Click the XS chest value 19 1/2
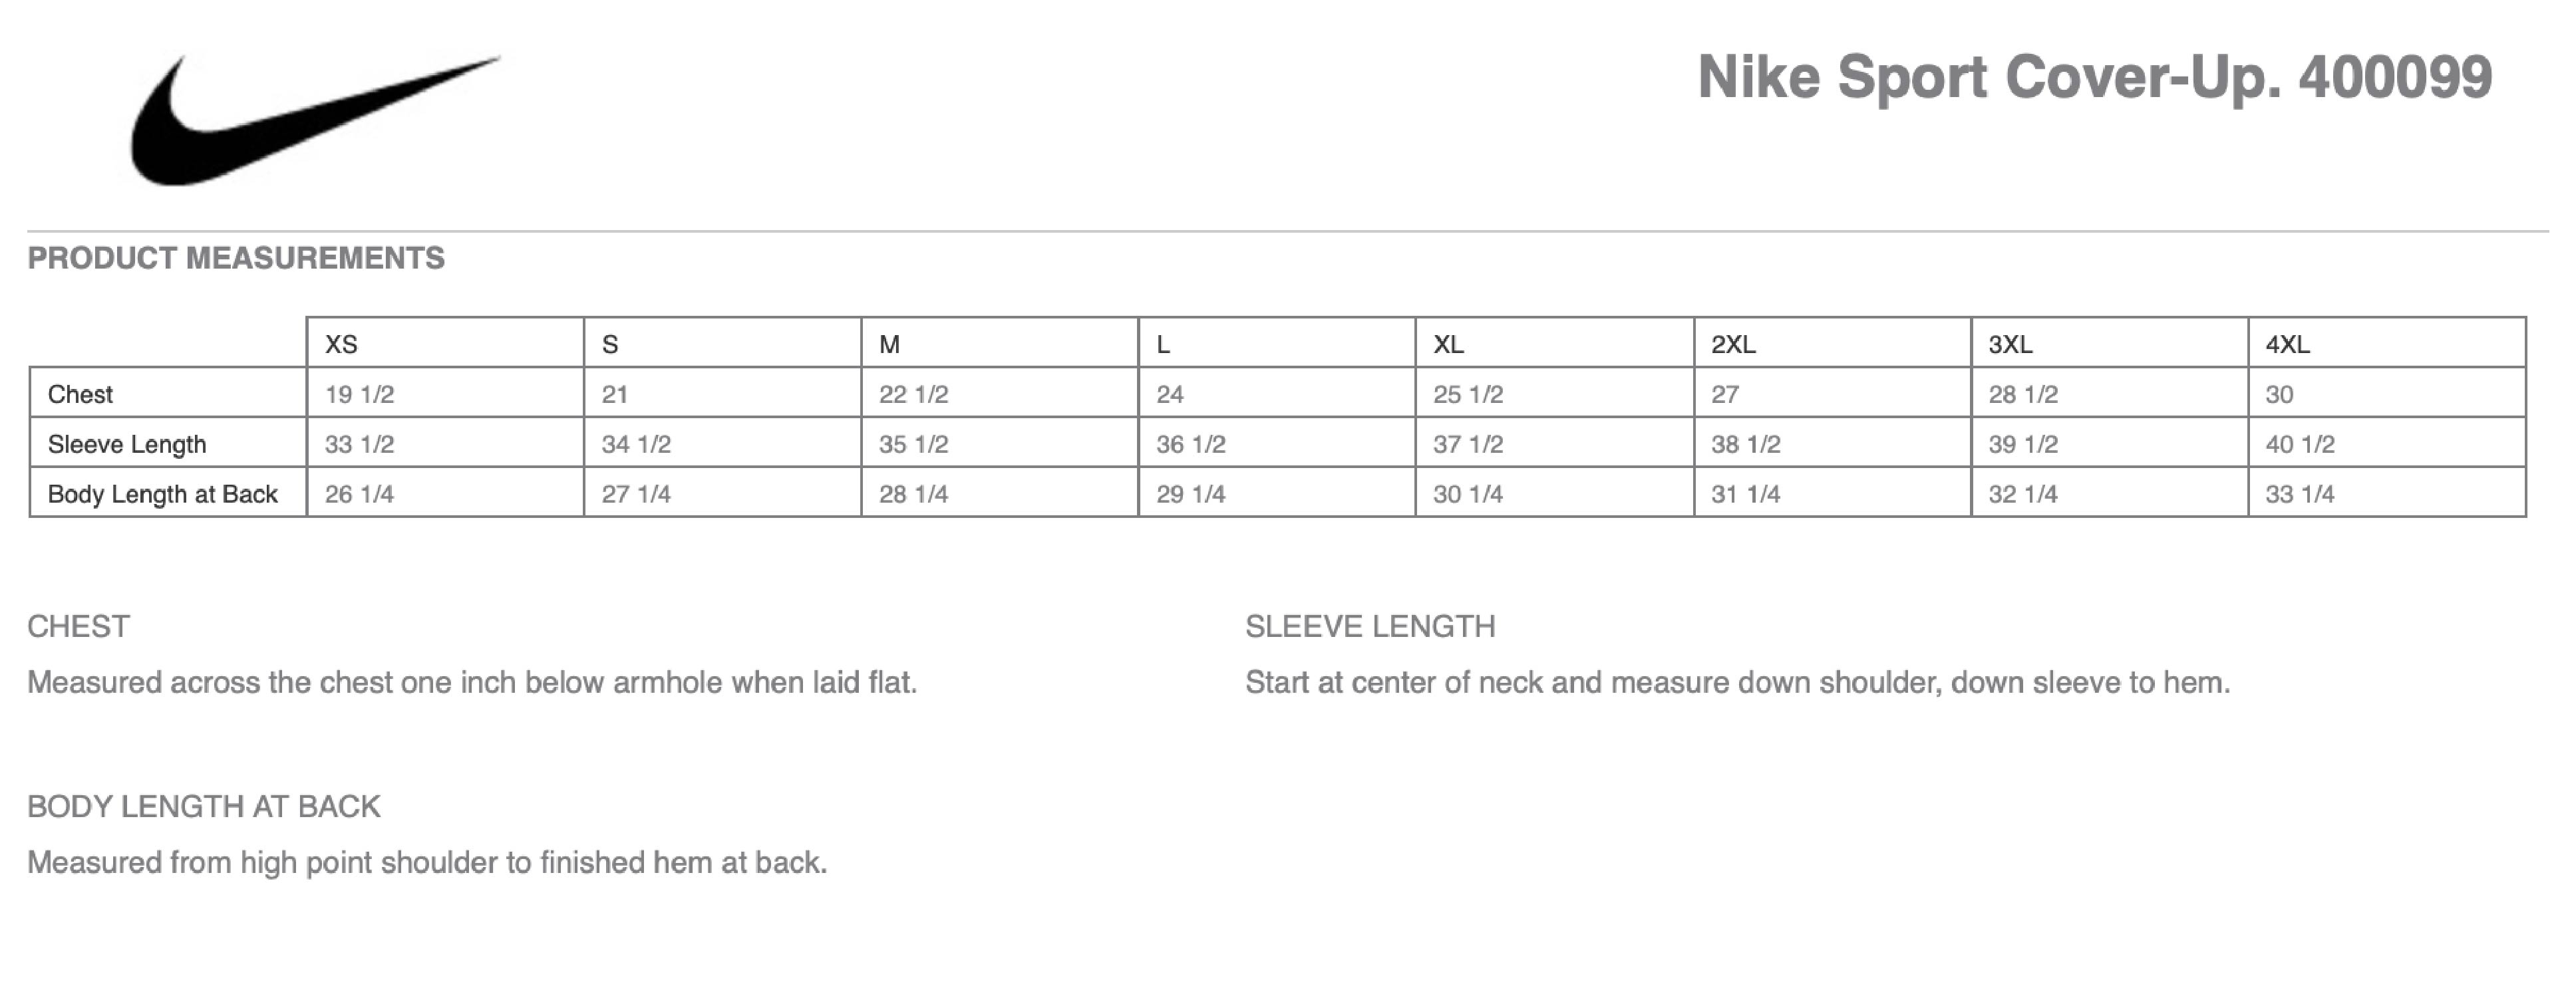 pyautogui.click(x=359, y=395)
